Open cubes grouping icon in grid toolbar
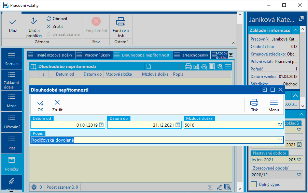The image size is (308, 193). tap(204, 67)
